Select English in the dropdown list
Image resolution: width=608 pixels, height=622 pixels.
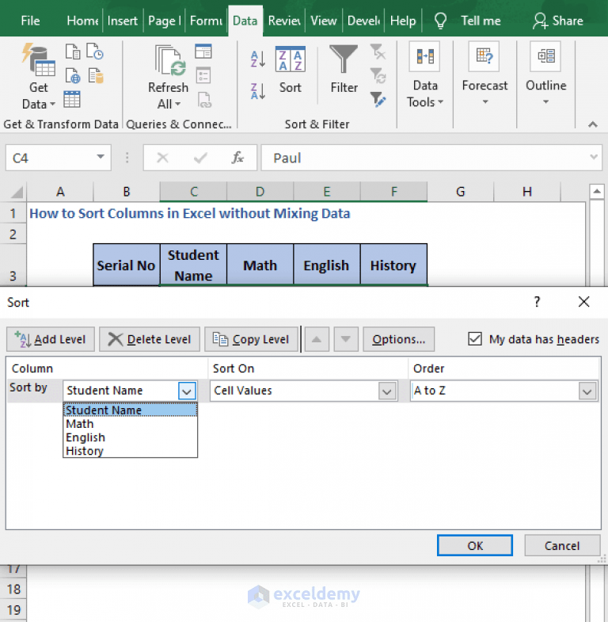point(130,437)
